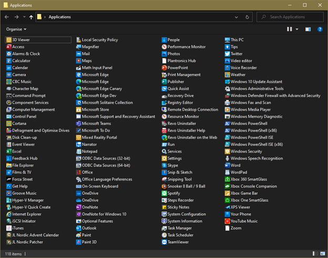Screen dimensions: 328x258
Task: Select 'Revo Uninstaller on the Web' entry
Action: click(189, 137)
